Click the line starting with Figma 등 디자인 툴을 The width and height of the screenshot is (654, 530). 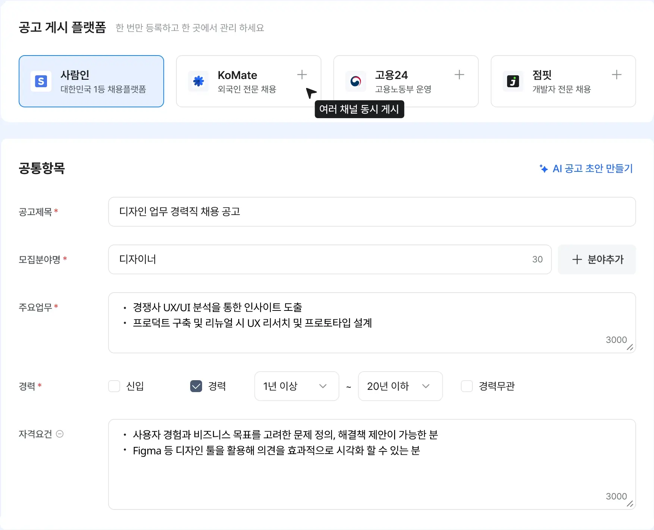tap(276, 450)
